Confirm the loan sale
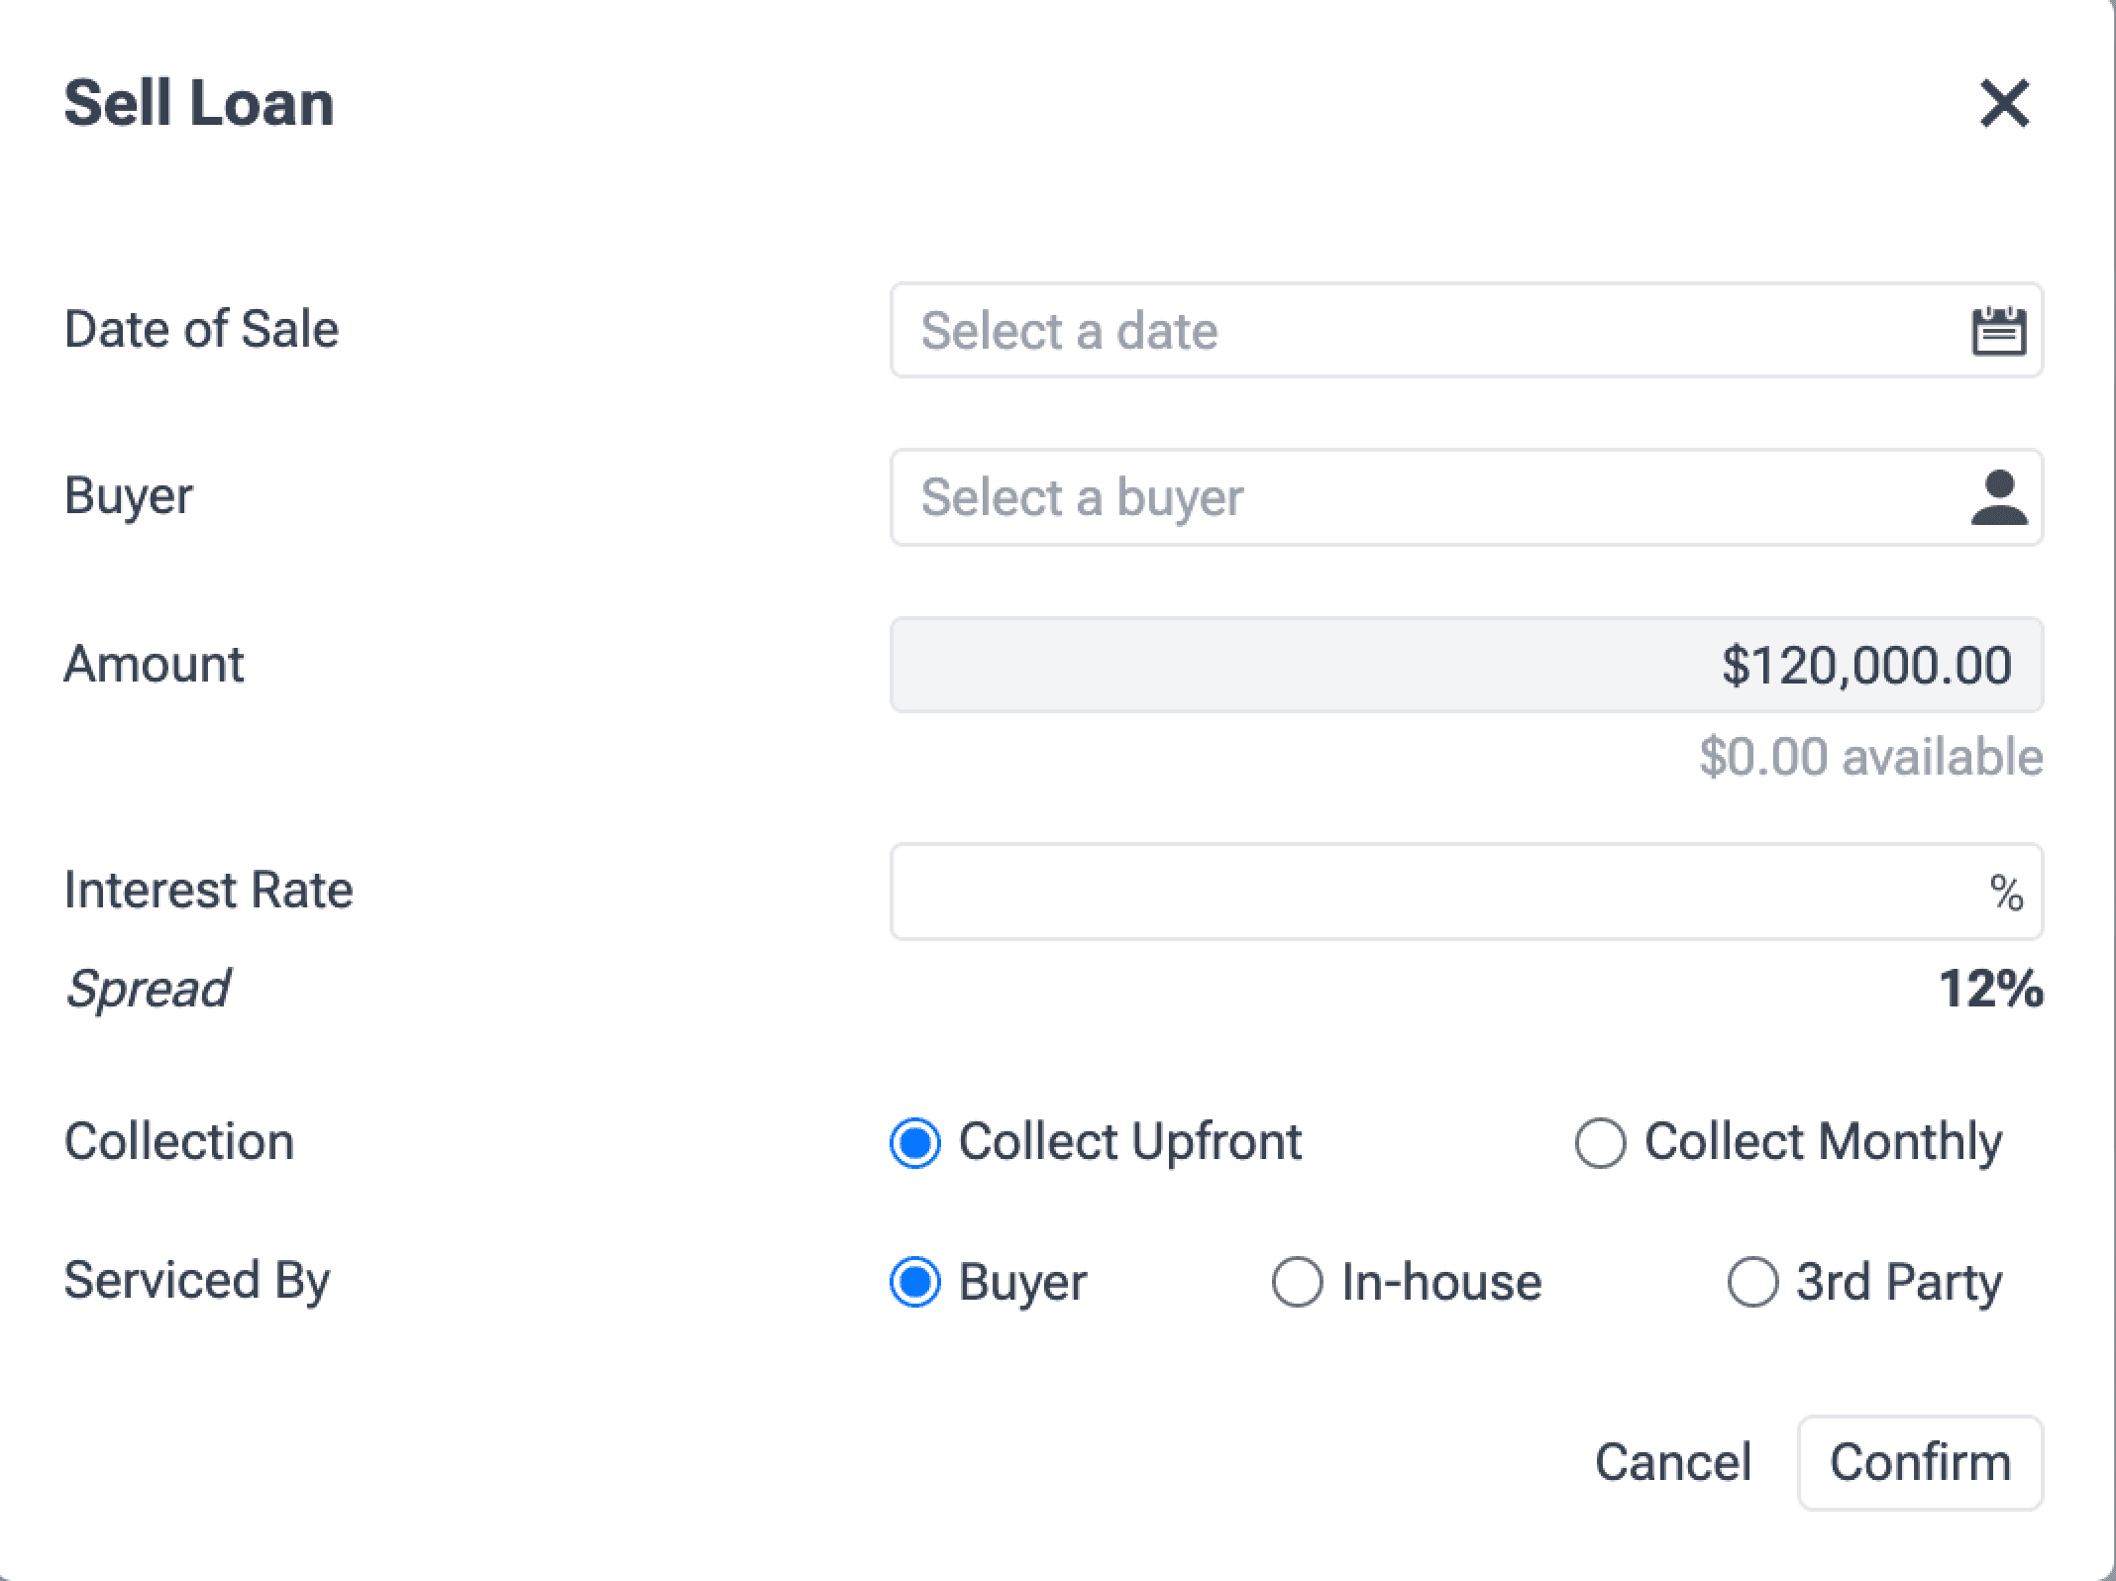This screenshot has width=2116, height=1581. 1920,1462
